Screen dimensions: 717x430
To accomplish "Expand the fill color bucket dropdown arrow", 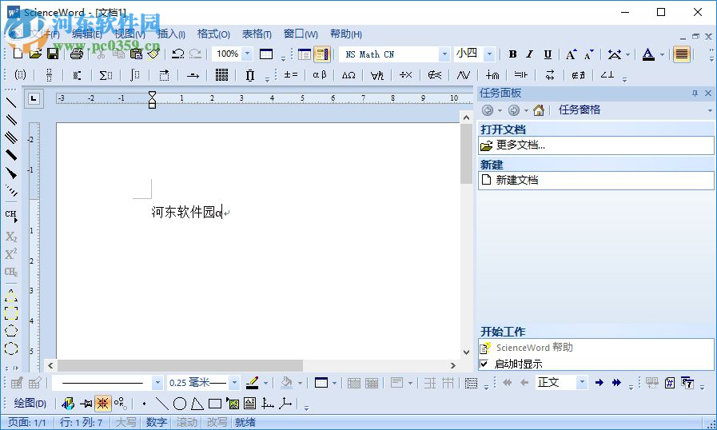I will click(x=301, y=383).
